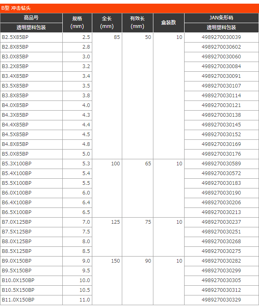Select product number B4.0X85BP
This screenshot has height=308, width=259.
(x=15, y=105)
